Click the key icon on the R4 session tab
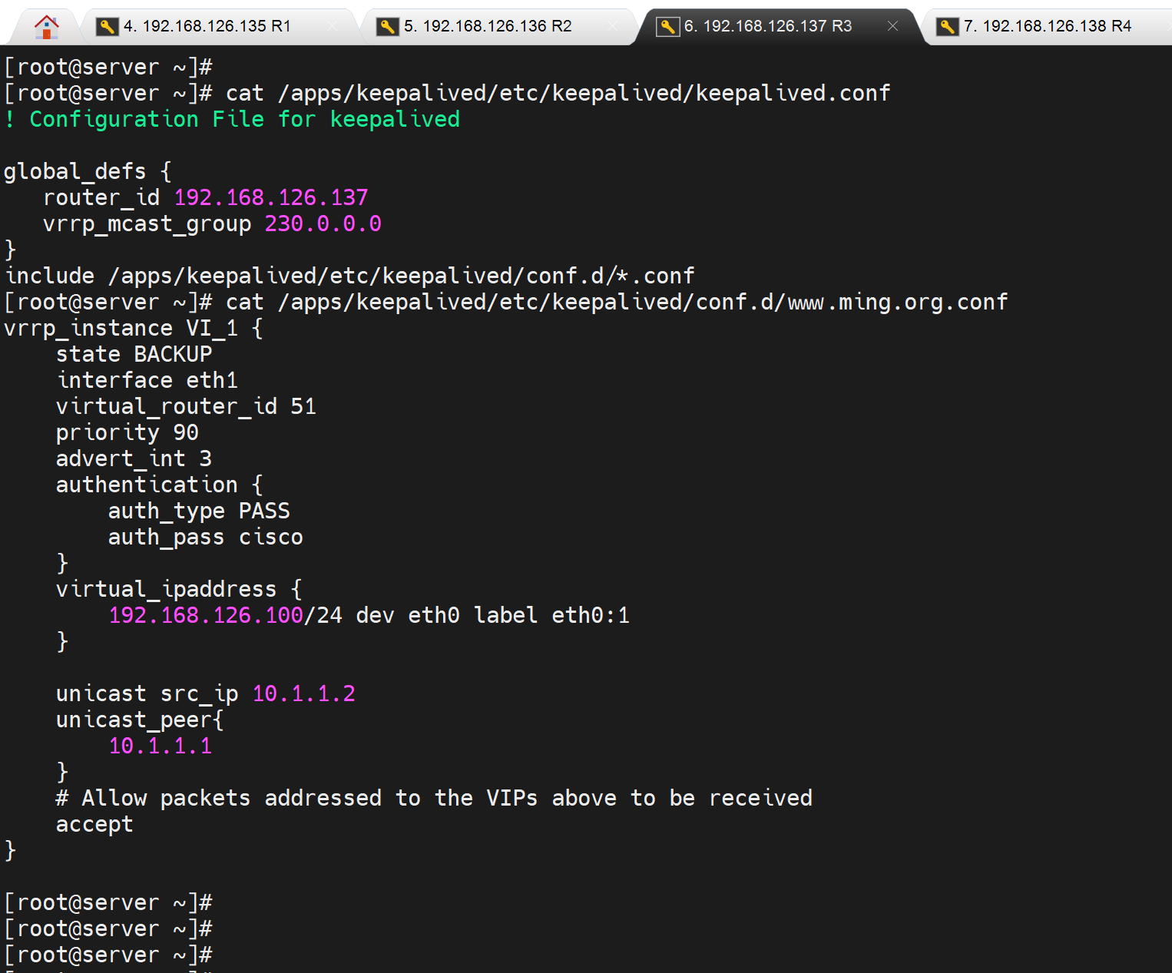The image size is (1172, 973). coord(947,27)
